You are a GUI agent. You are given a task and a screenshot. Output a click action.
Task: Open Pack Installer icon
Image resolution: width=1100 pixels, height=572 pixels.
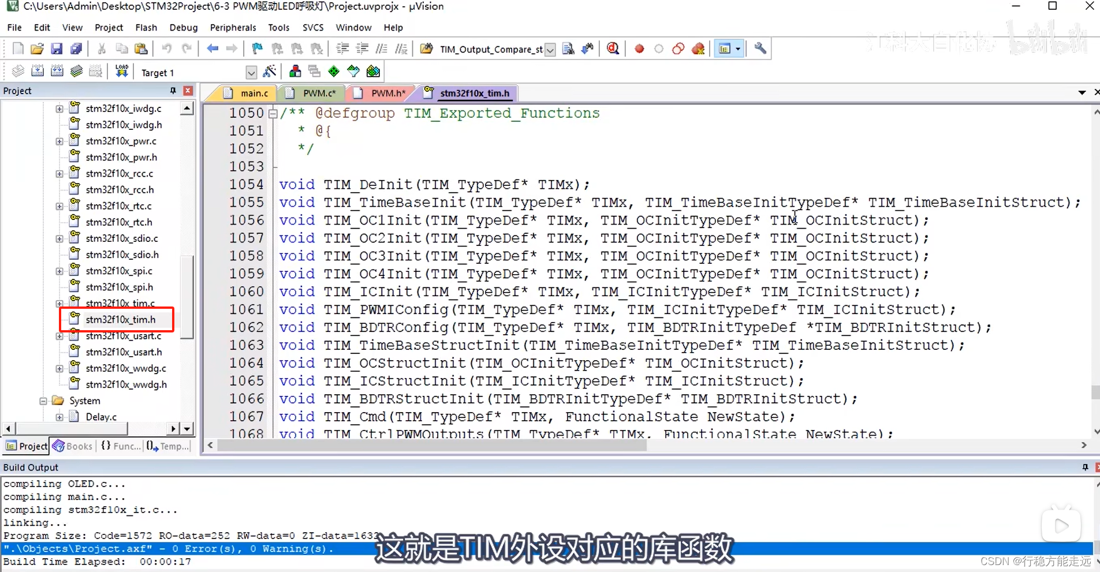[373, 72]
